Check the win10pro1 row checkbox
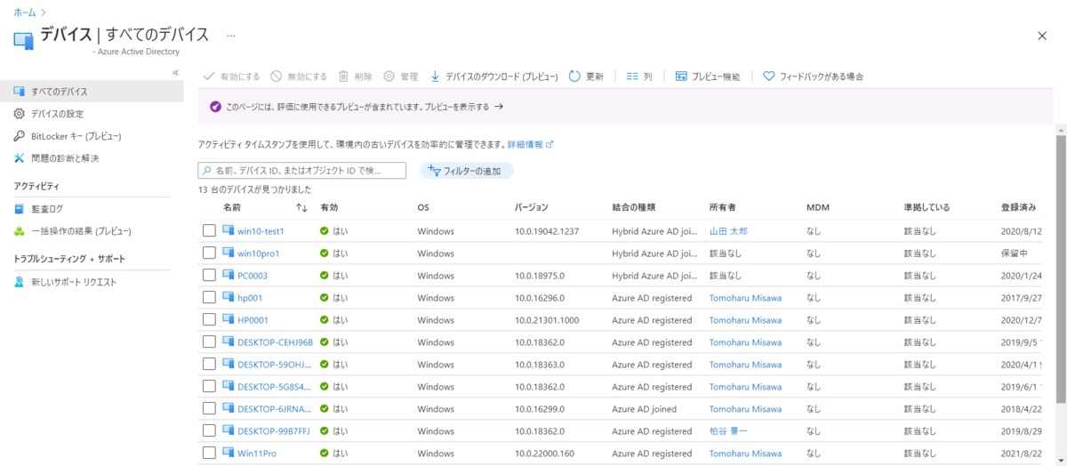This screenshot has width=1067, height=466. 209,253
